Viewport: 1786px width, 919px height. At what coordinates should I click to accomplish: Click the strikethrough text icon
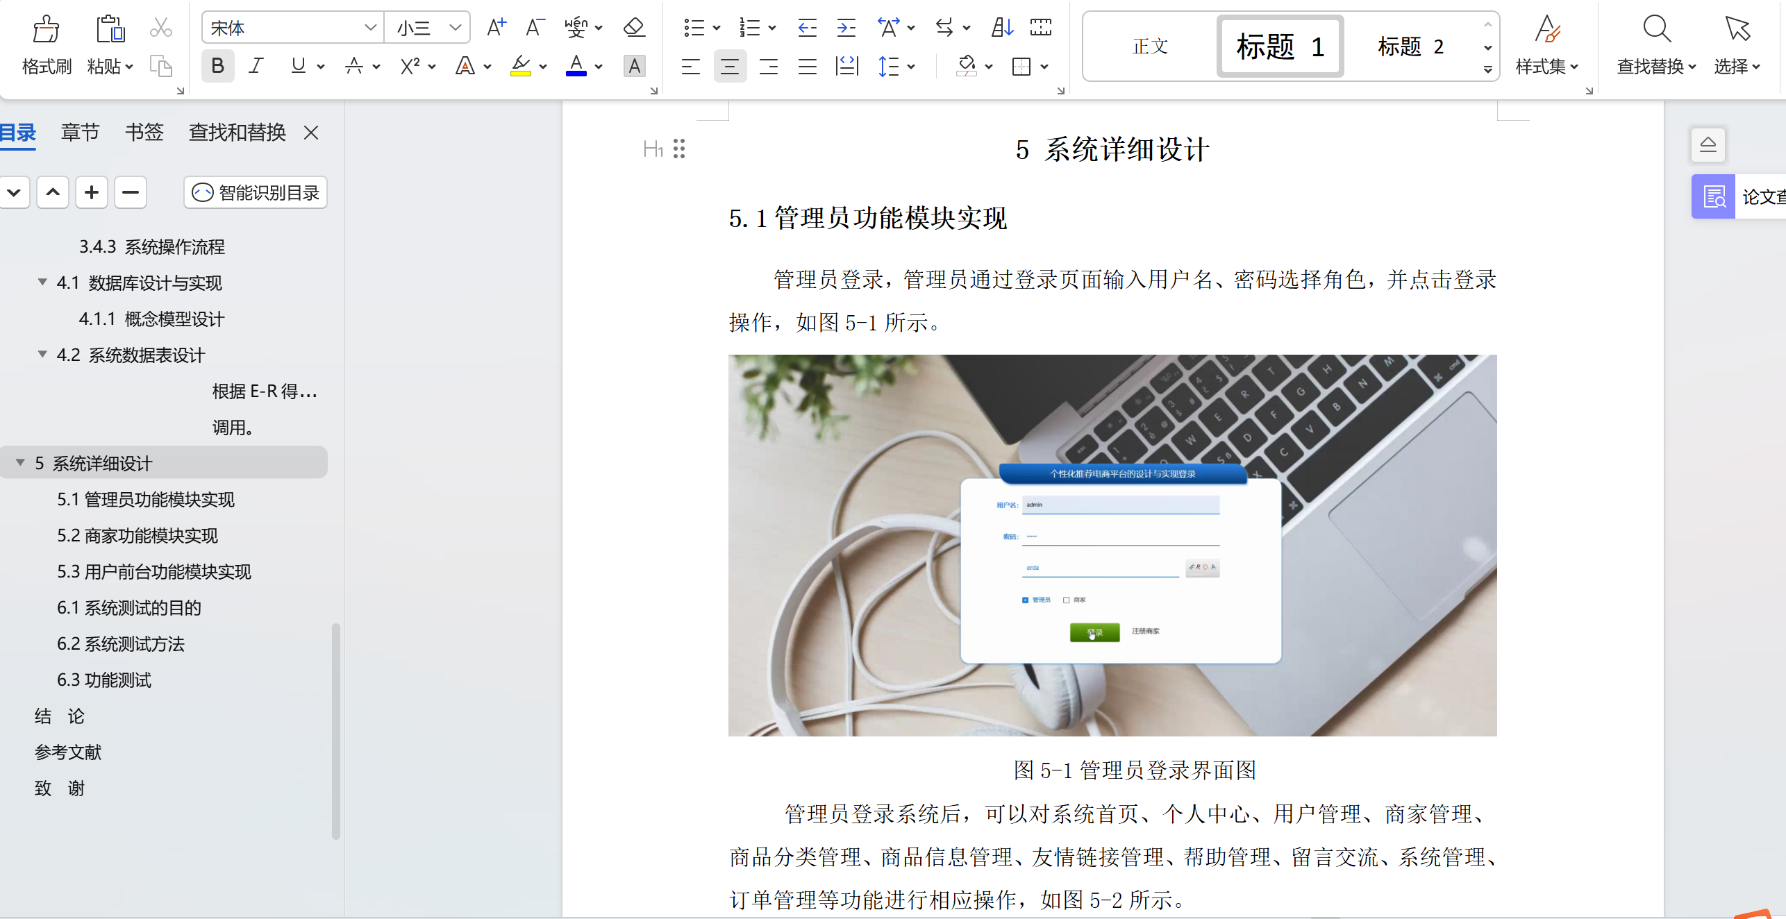(354, 67)
